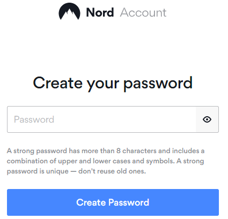Click the Nord mountain logo icon
The image size is (228, 219).
tap(69, 11)
